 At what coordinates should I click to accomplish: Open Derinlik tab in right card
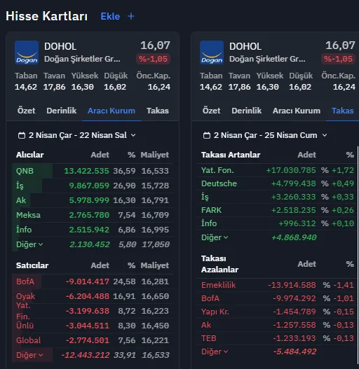[246, 111]
